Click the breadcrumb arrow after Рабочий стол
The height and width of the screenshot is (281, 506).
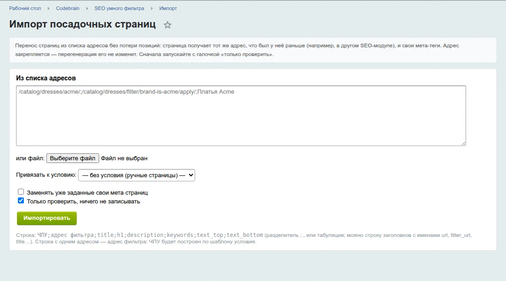(48, 8)
